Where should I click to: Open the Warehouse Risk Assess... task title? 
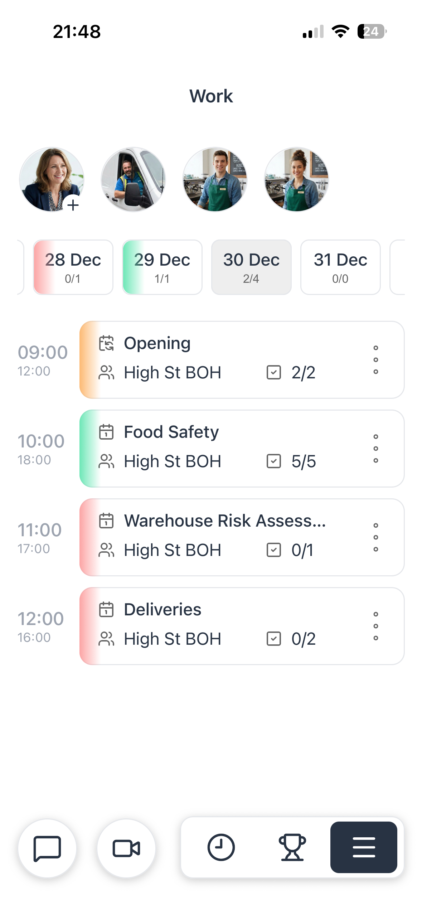pyautogui.click(x=225, y=521)
